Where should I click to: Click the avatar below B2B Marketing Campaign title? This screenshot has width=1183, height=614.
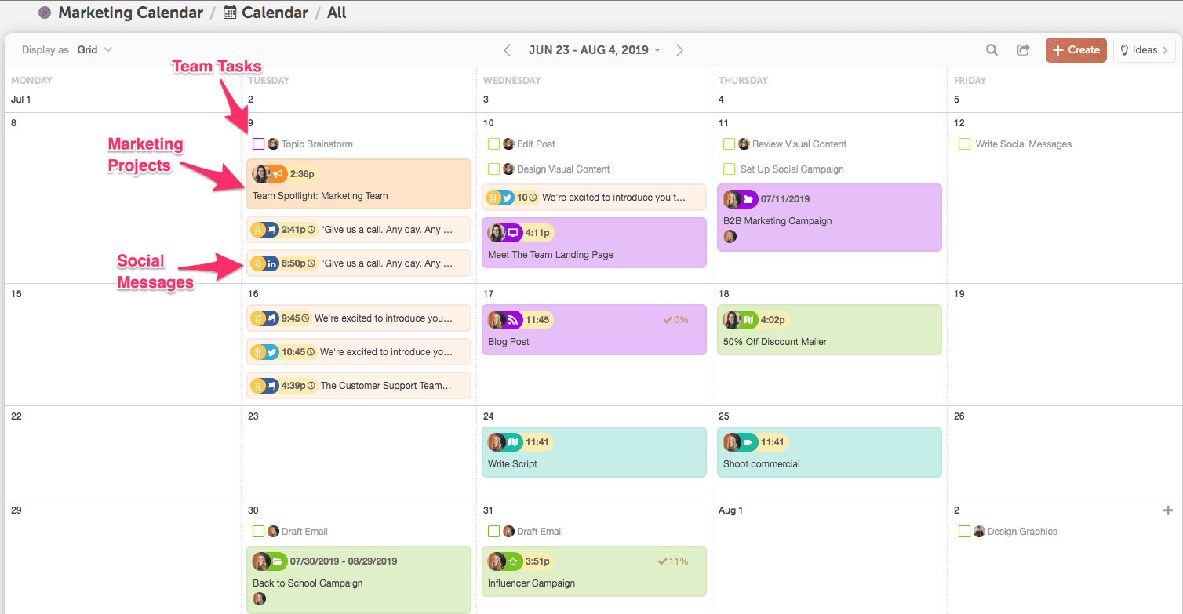[x=730, y=236]
